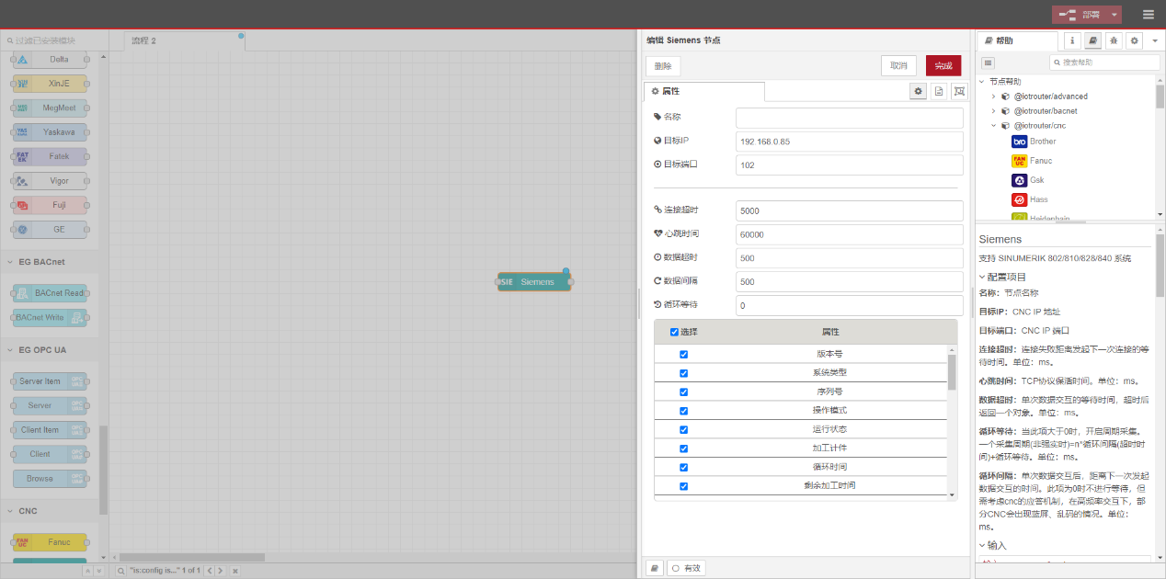Open the debug messages bug icon
1166x579 pixels.
(1114, 40)
